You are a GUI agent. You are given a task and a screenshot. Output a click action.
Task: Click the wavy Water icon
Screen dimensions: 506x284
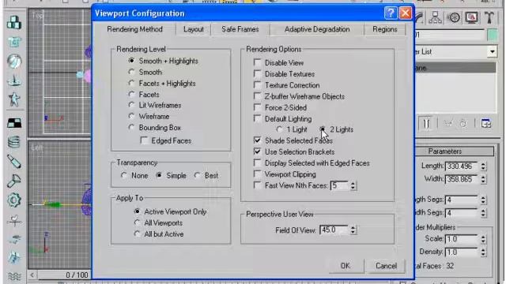(x=14, y=276)
